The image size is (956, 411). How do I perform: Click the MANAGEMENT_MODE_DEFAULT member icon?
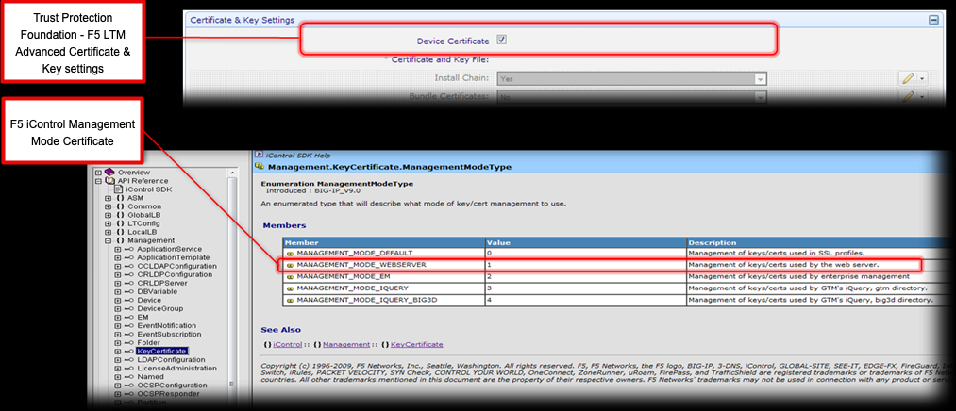pos(290,254)
